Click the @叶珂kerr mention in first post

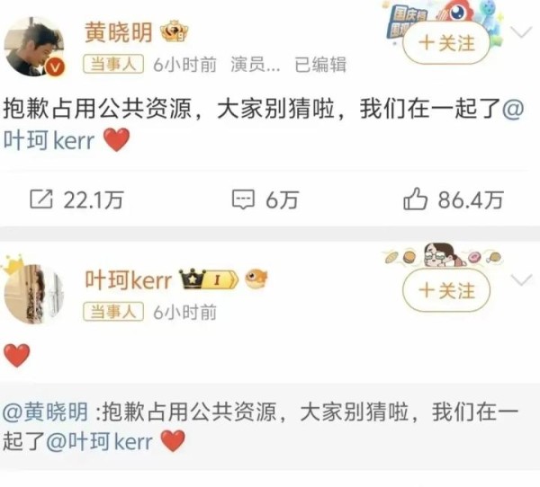point(49,140)
